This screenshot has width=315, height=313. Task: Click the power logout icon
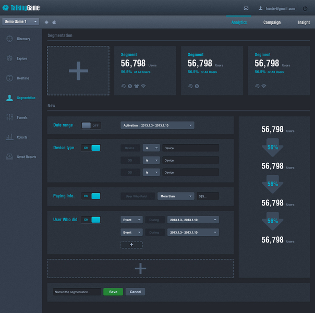click(305, 8)
